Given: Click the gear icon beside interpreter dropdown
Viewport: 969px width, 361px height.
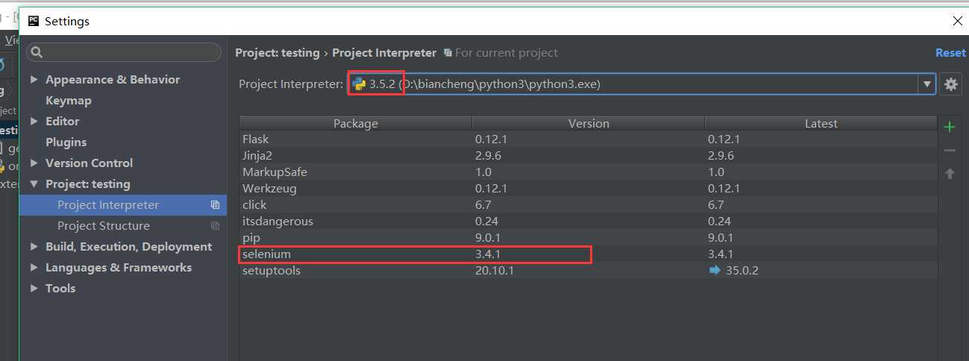Looking at the screenshot, I should [950, 84].
